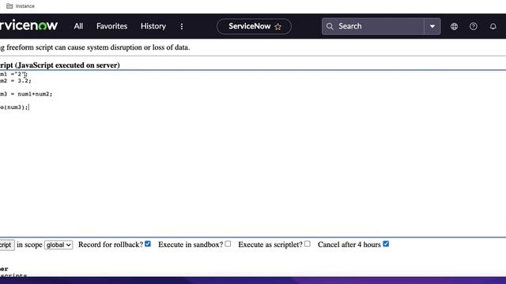This screenshot has height=284, width=506.
Task: Click the Run script button
Action: click(x=7, y=245)
